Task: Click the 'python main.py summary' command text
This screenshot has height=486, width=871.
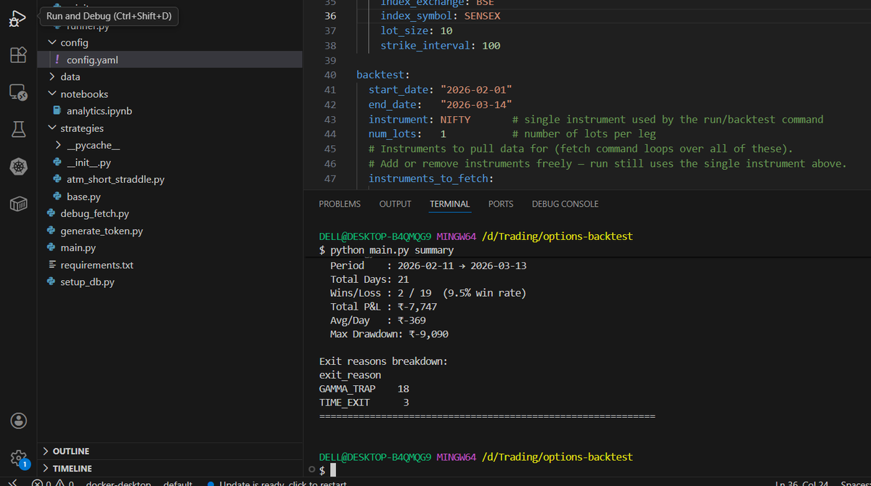Action: pyautogui.click(x=392, y=250)
